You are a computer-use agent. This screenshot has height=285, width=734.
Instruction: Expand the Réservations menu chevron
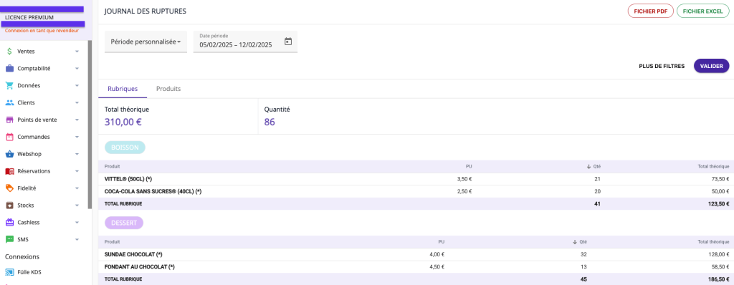[x=77, y=171]
